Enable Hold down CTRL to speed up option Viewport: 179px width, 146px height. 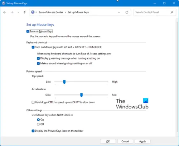pyautogui.click(x=33, y=102)
